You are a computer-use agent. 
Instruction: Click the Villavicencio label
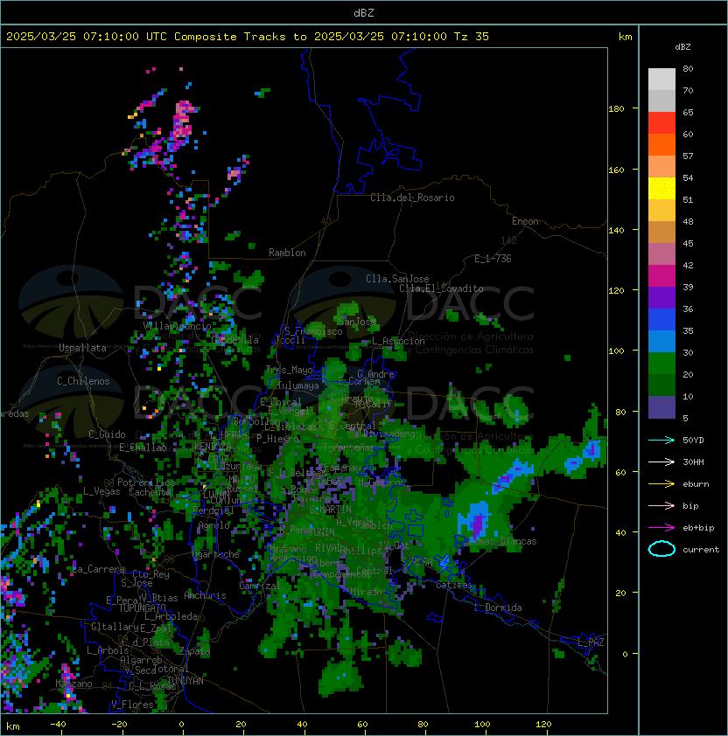click(177, 326)
